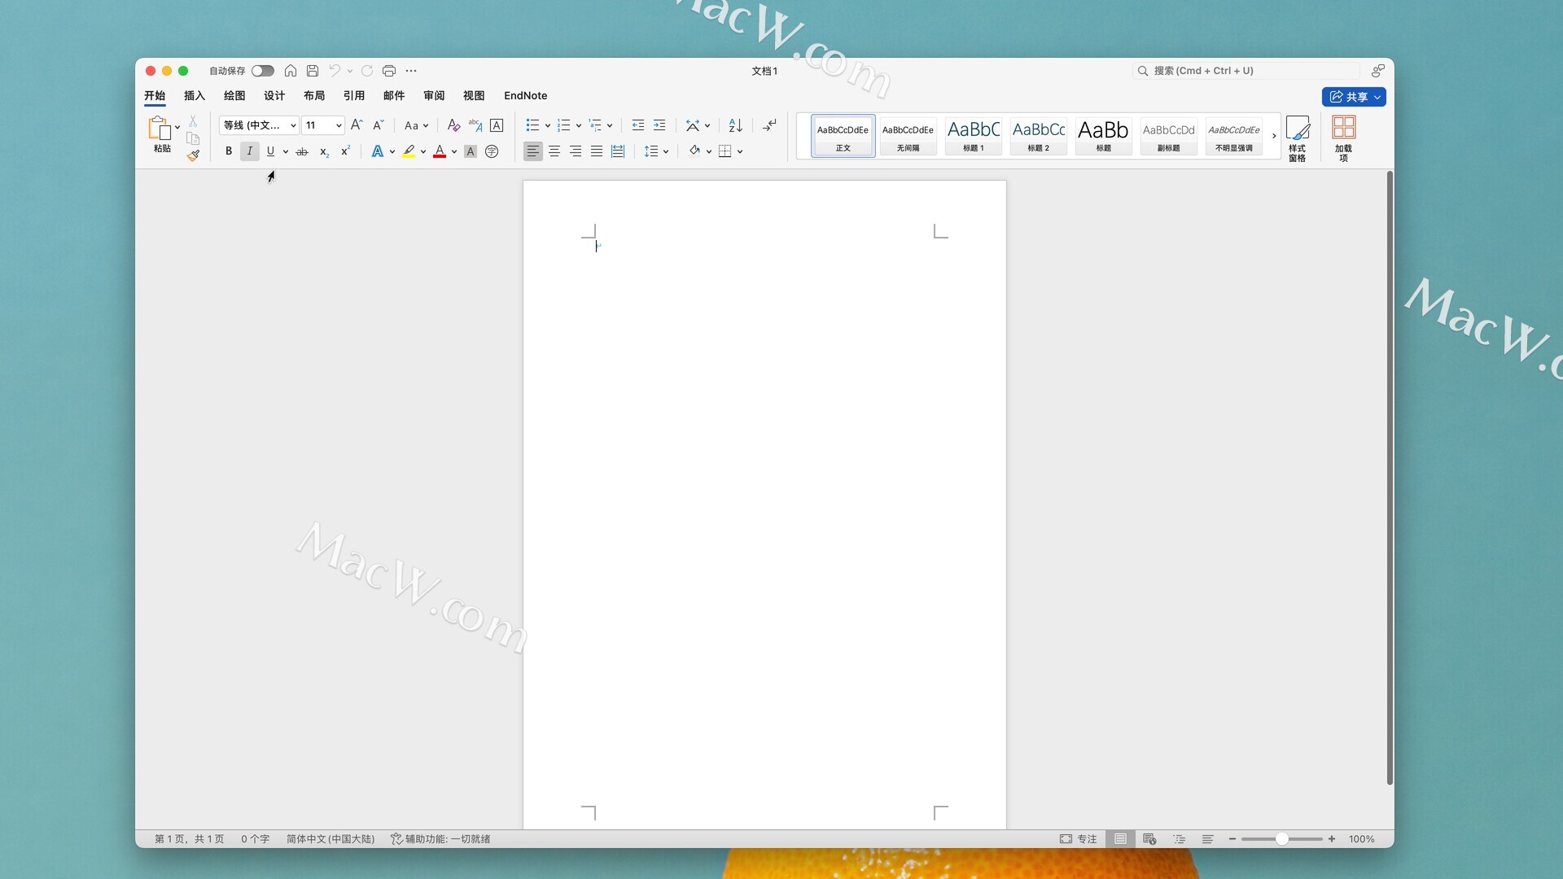Apply the 无间隔 style
1563x879 pixels.
[x=908, y=135]
